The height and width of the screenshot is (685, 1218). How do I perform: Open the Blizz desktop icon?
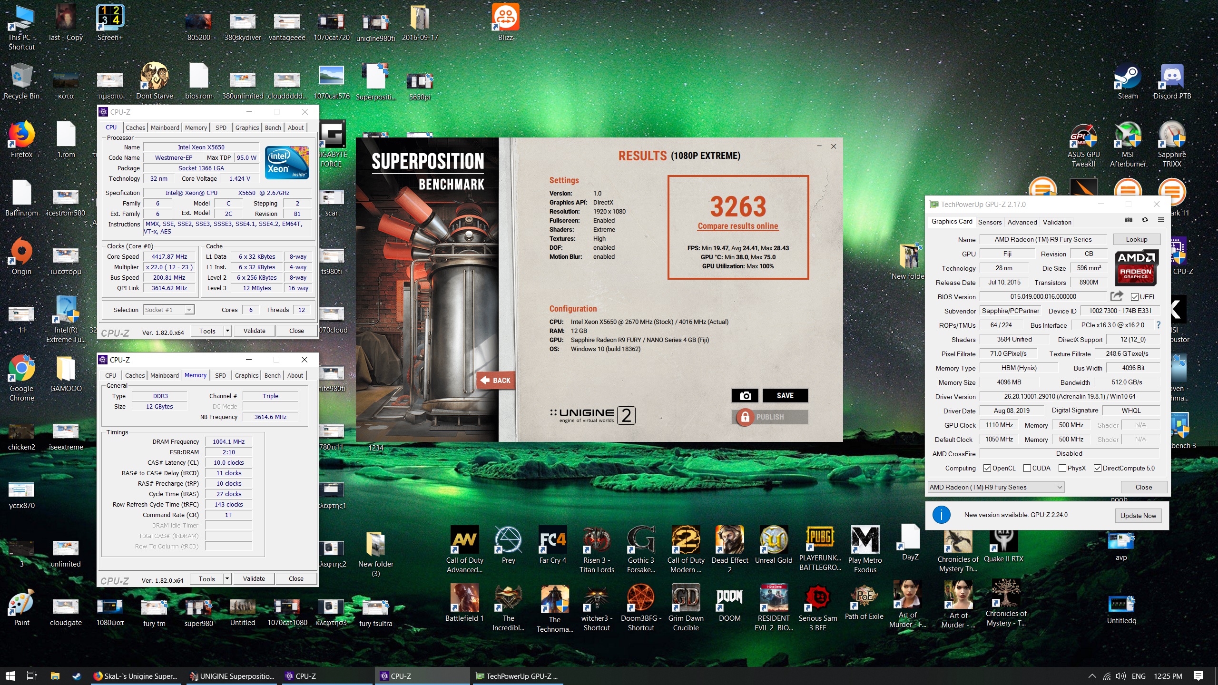[x=505, y=22]
